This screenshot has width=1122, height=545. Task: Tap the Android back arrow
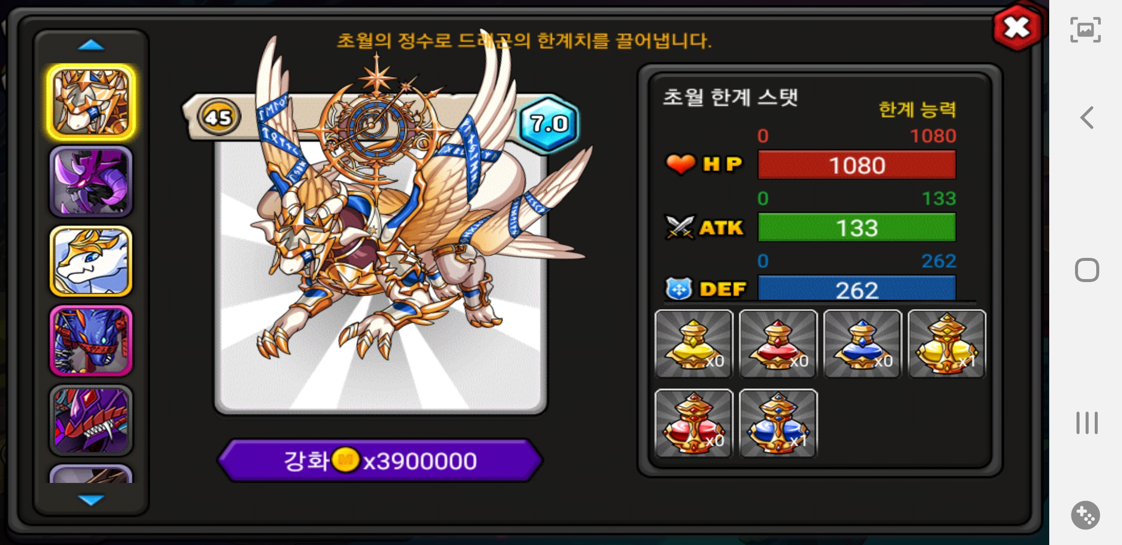pyautogui.click(x=1087, y=118)
